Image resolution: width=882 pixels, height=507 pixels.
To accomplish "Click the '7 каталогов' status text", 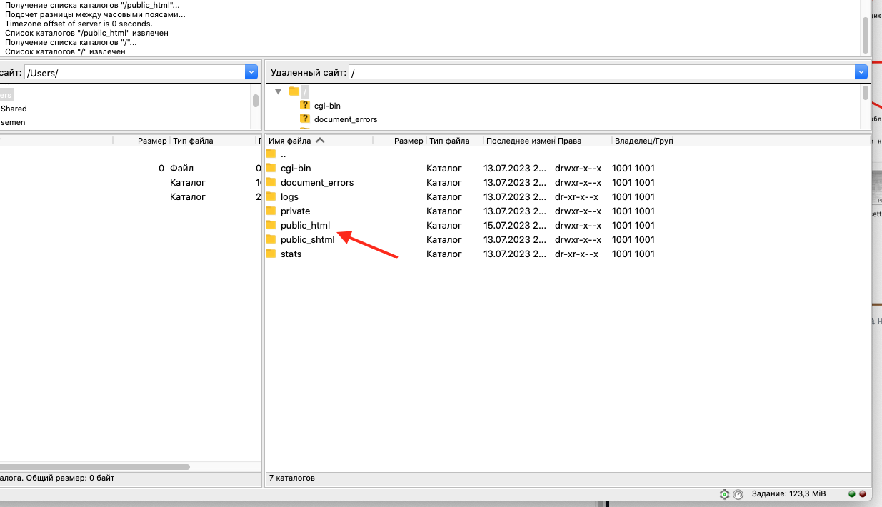I will coord(291,478).
